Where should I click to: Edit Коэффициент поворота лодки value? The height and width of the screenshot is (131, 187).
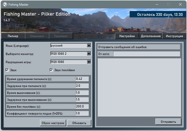point(82,113)
